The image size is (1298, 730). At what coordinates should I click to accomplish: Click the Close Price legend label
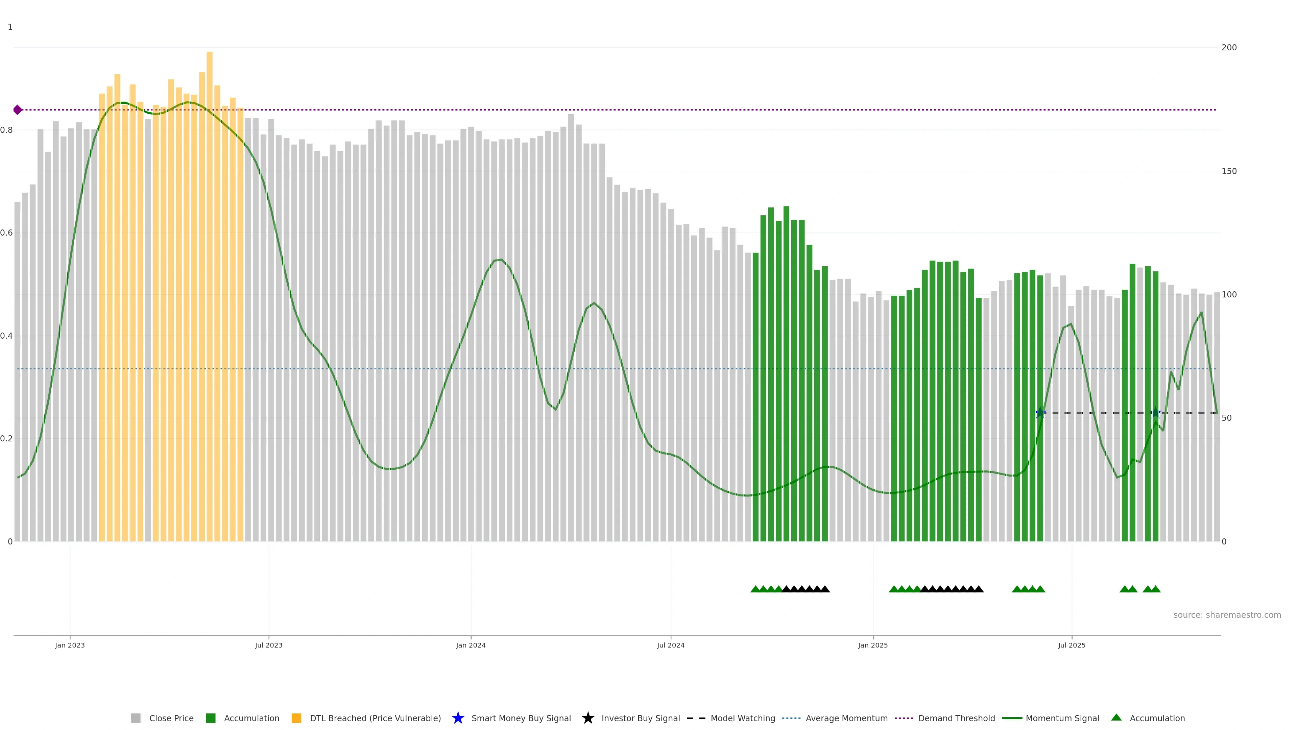[x=171, y=718]
